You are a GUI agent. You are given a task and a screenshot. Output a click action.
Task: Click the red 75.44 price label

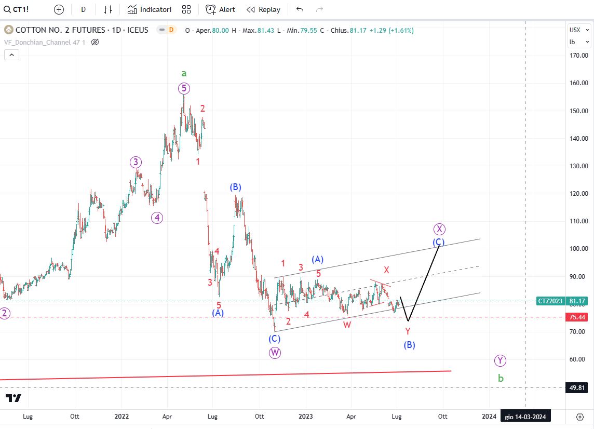point(577,317)
